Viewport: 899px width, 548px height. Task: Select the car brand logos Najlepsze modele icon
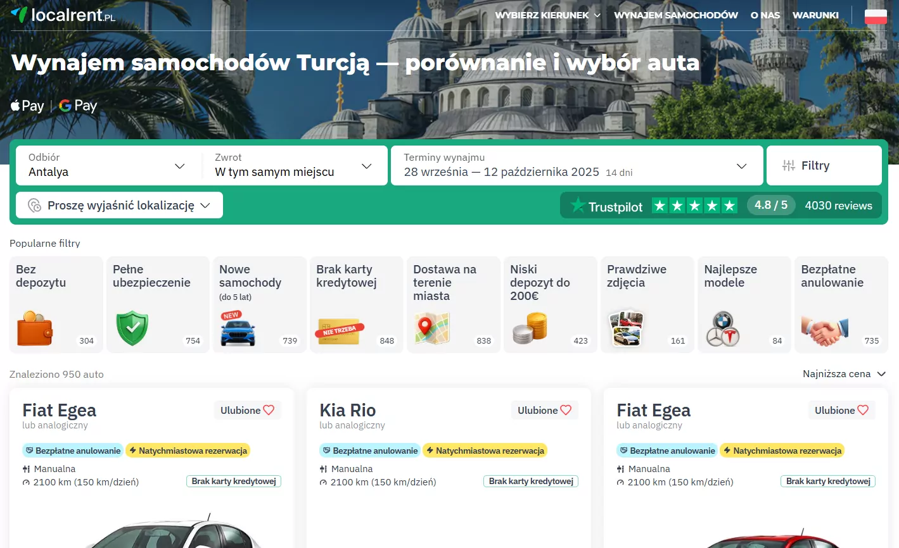pos(723,329)
